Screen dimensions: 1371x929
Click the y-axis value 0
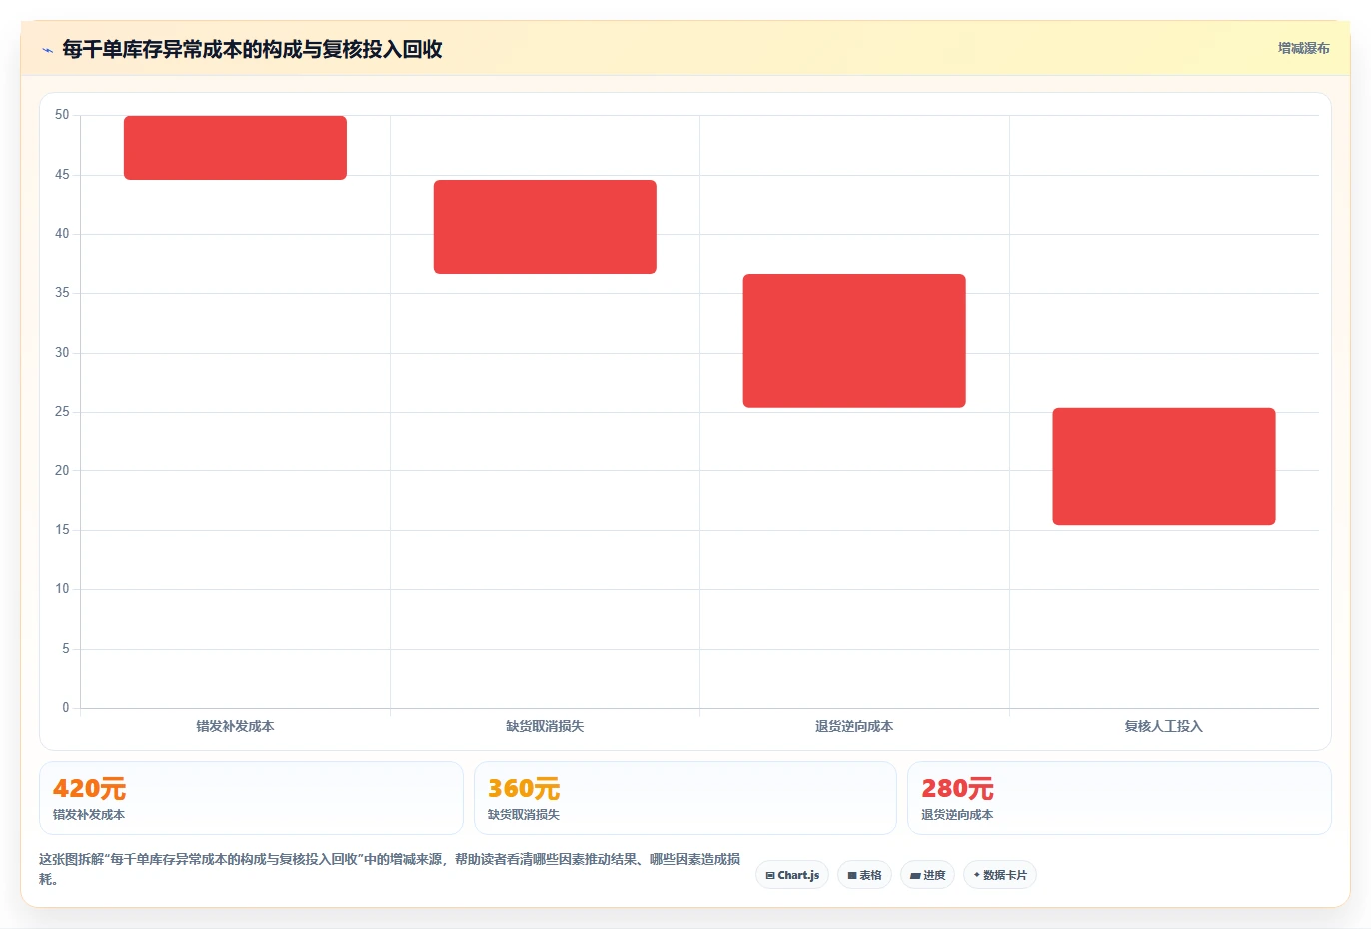click(66, 708)
